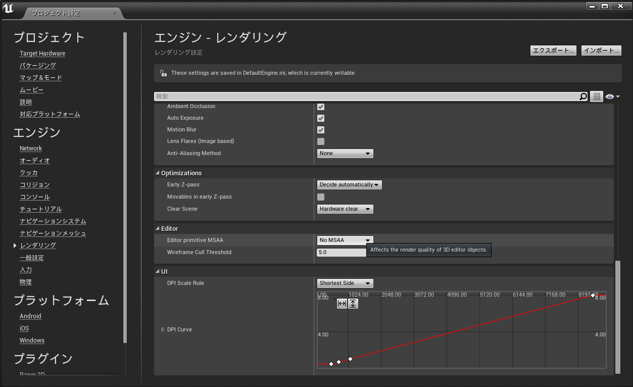Screen dimensions: 633x387
Task: Click the Wireframe Cull Threshold value slider
Action: (x=342, y=253)
